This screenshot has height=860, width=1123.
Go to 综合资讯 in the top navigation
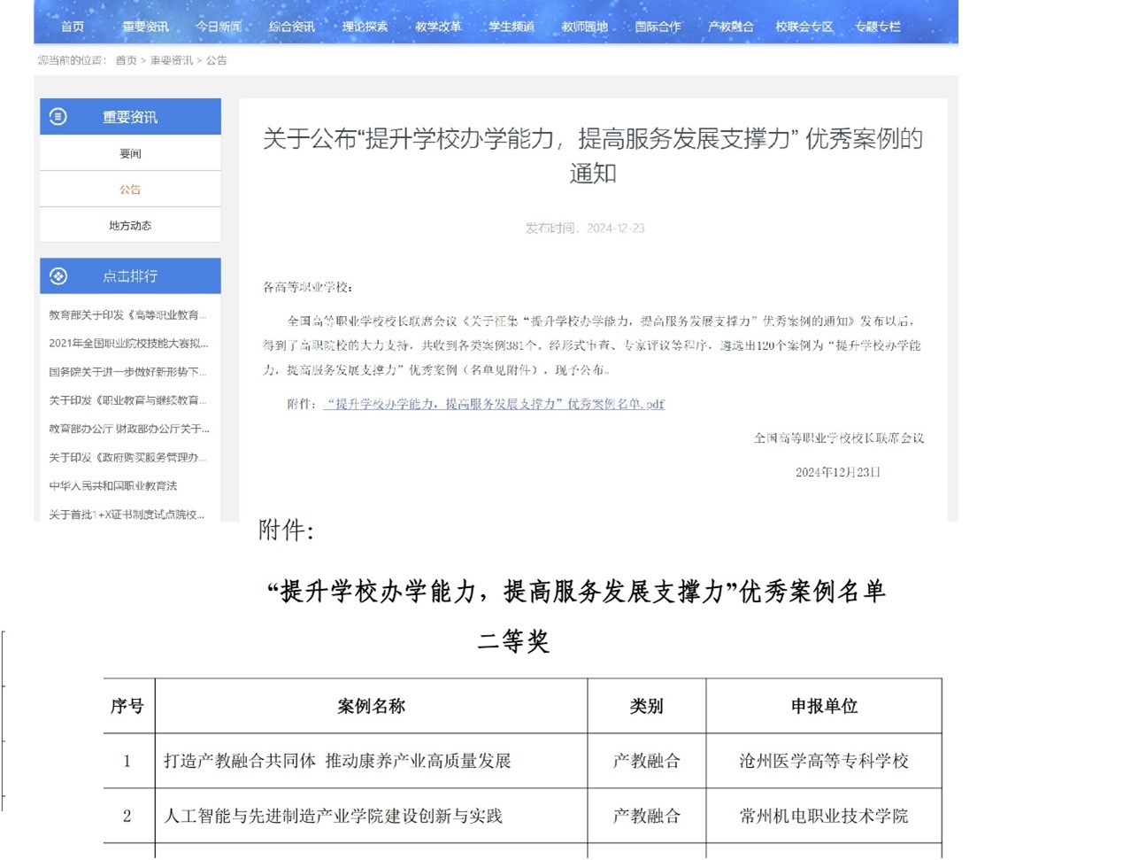click(292, 27)
